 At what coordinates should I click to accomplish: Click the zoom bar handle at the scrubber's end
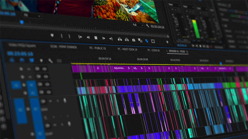[x=168, y=37]
